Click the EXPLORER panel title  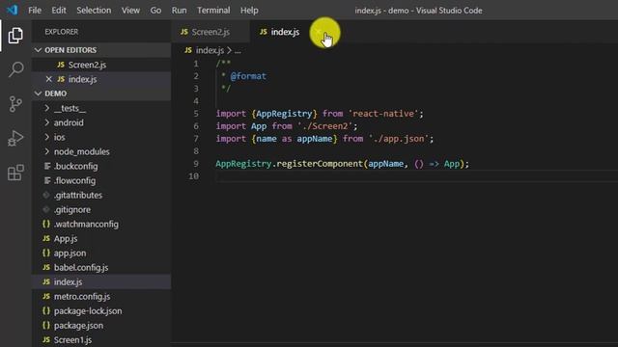tap(62, 32)
